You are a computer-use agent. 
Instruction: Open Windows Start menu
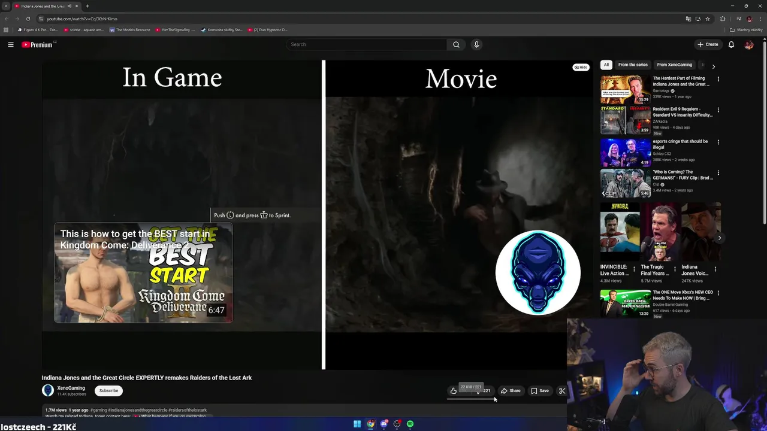coord(357,424)
